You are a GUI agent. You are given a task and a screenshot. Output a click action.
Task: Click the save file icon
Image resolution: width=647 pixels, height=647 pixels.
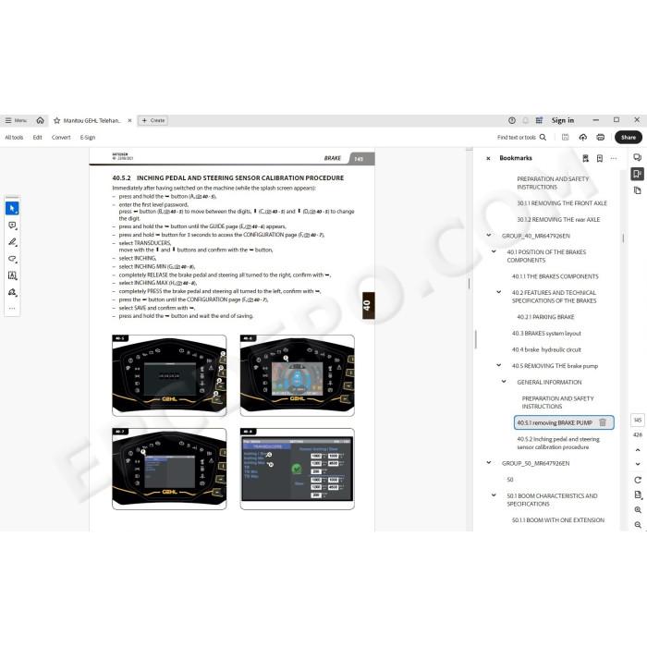tap(566, 138)
